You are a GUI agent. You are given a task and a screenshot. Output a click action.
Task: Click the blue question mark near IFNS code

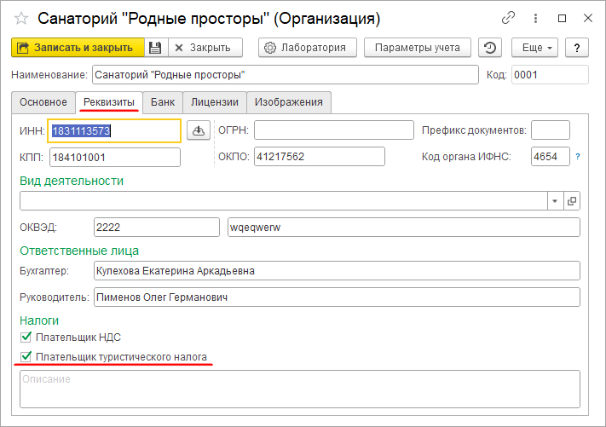pos(578,157)
